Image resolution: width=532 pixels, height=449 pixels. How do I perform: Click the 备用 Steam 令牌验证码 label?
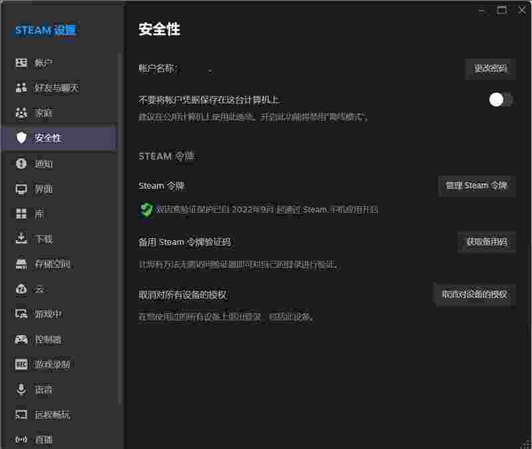coord(185,242)
